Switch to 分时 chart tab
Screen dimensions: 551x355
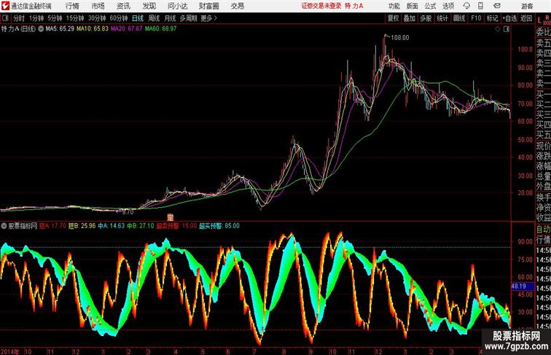[19, 18]
